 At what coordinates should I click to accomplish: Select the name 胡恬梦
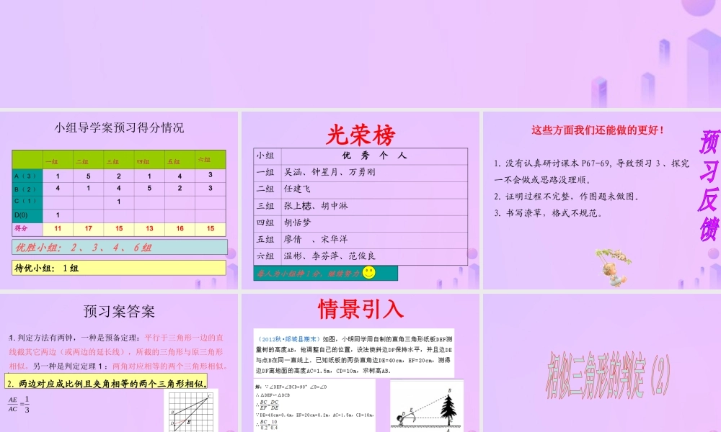coord(297,222)
